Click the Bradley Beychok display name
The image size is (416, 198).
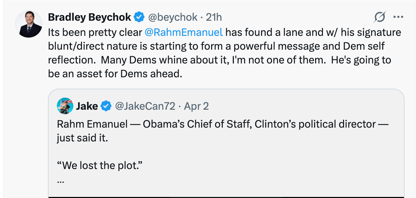coord(90,17)
